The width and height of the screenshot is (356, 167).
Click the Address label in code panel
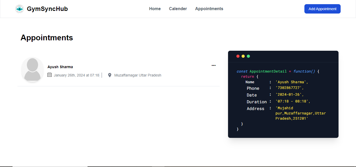pos(255,108)
